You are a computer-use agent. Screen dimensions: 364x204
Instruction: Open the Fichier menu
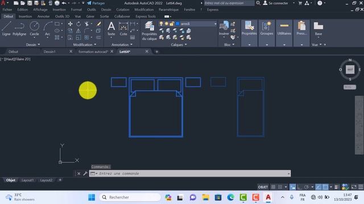7,10
